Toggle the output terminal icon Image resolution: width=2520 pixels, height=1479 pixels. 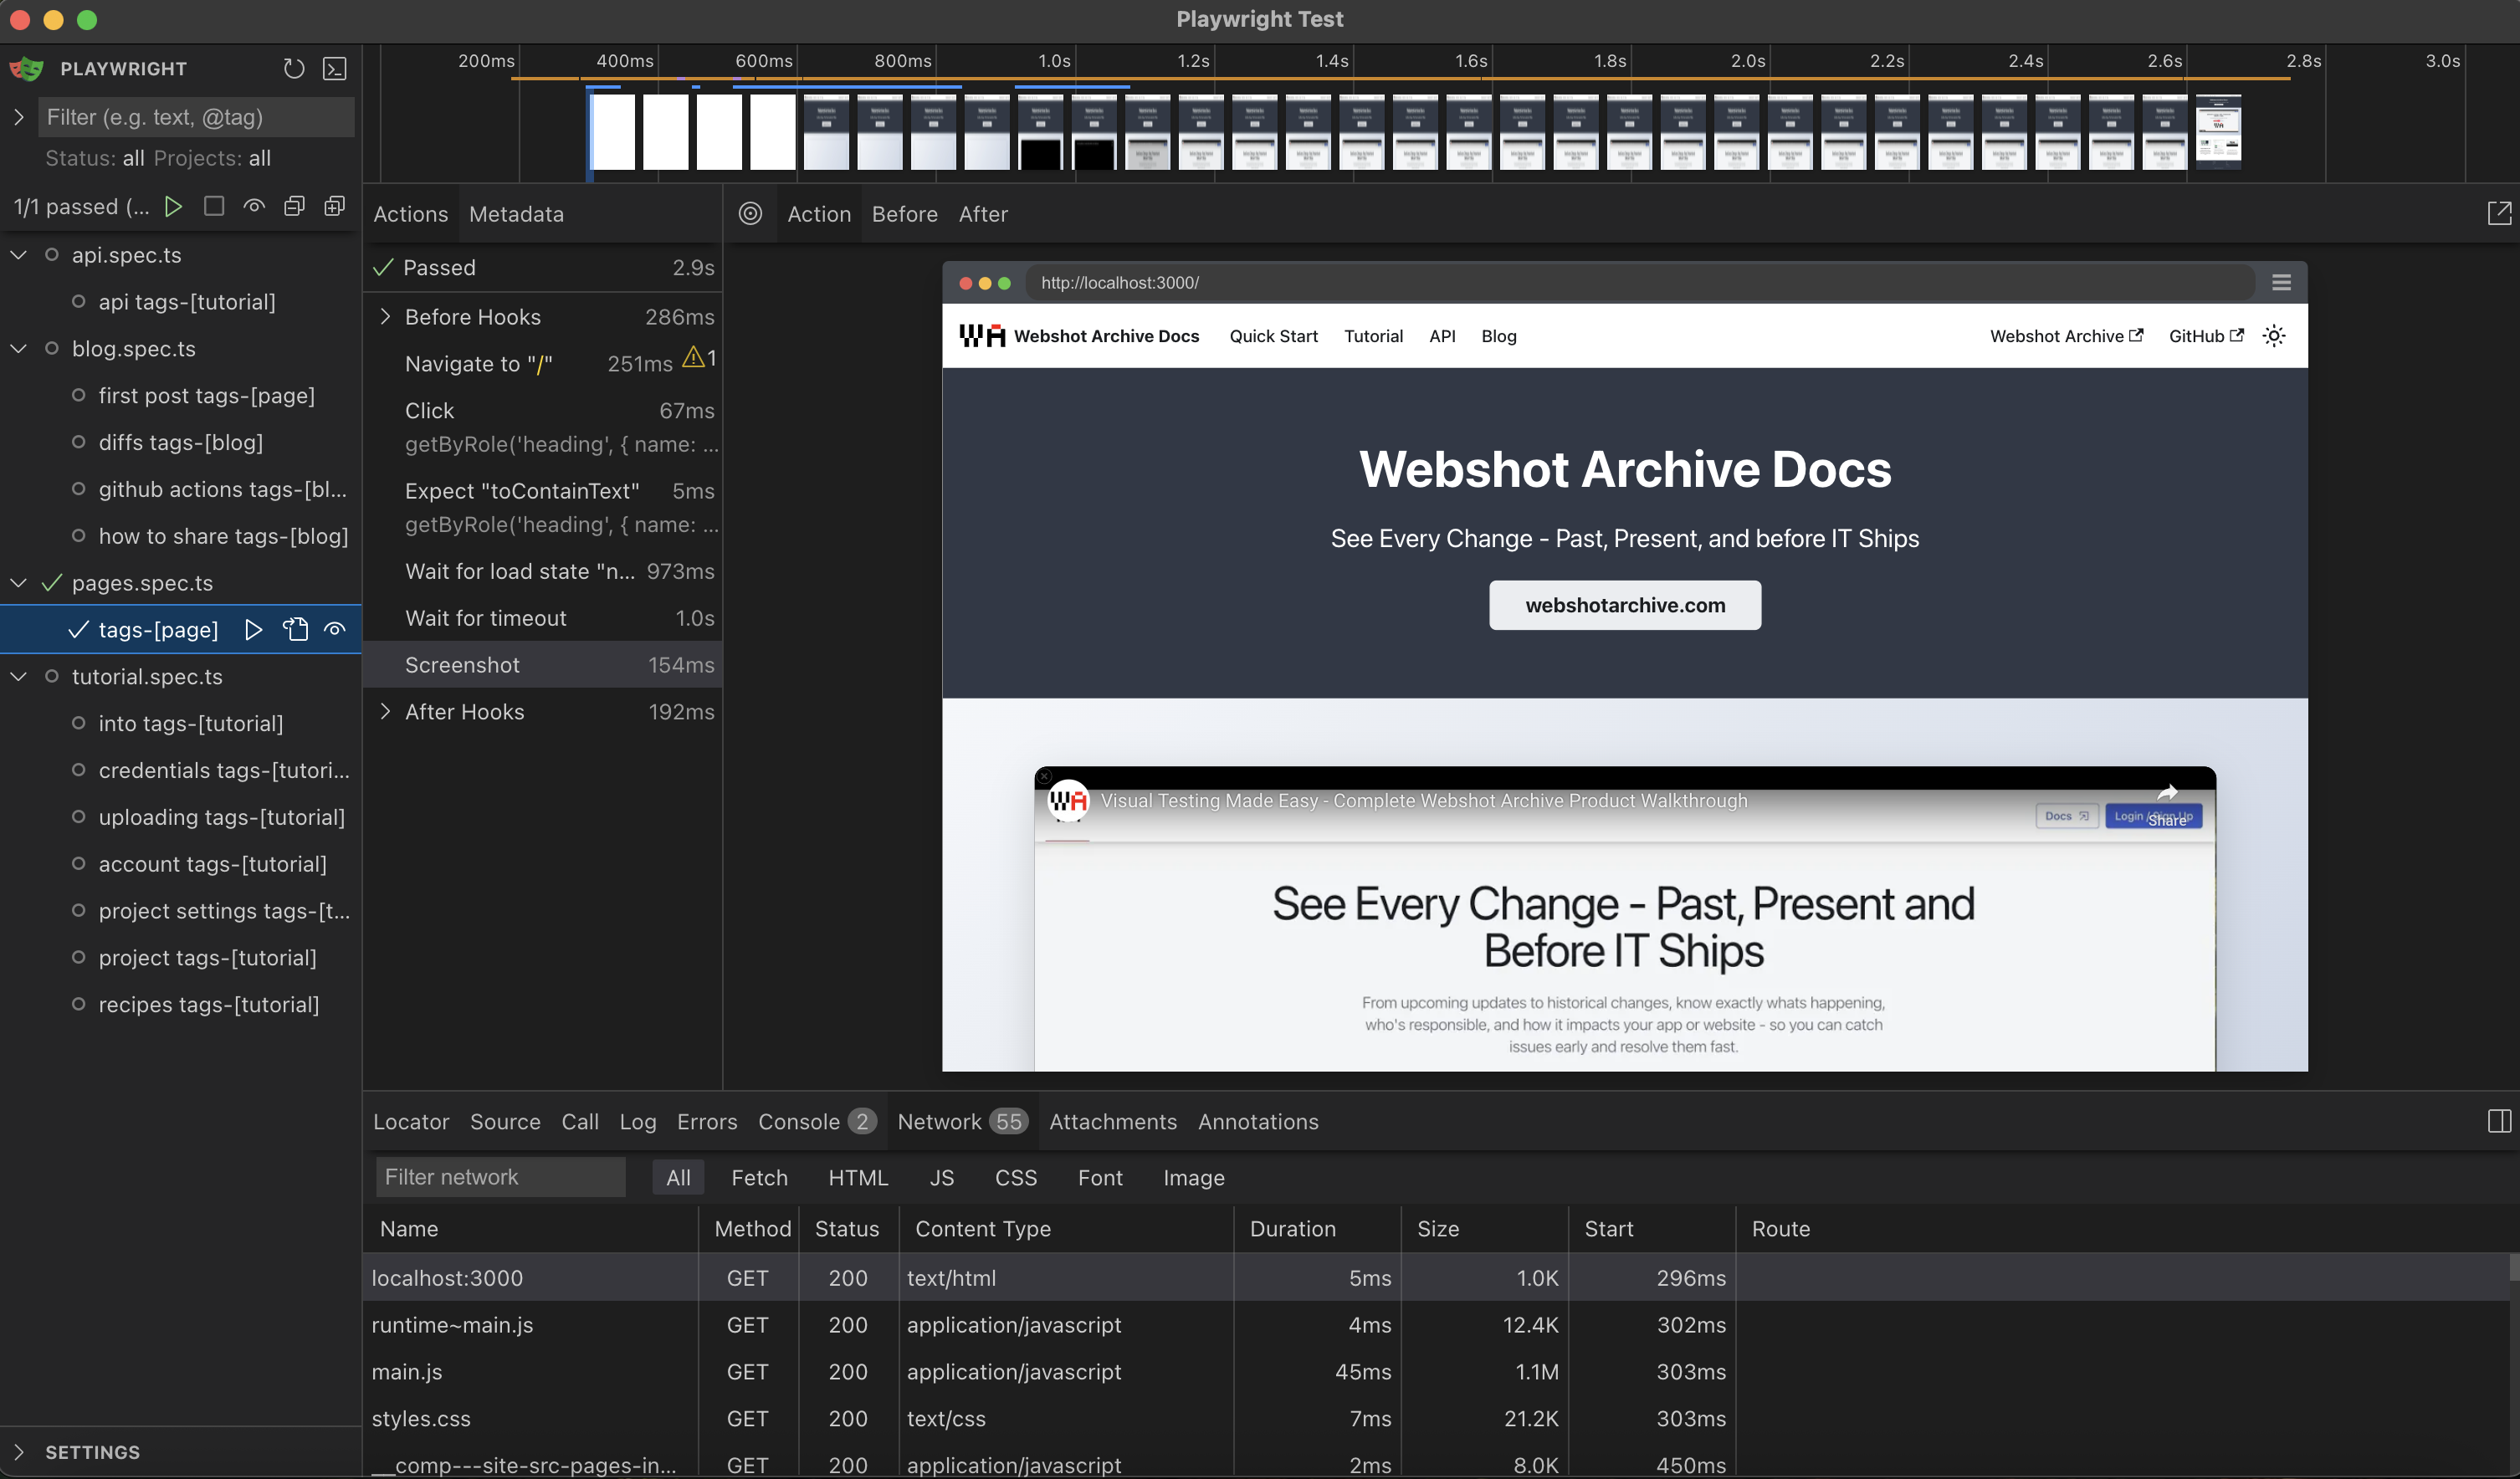tap(335, 68)
